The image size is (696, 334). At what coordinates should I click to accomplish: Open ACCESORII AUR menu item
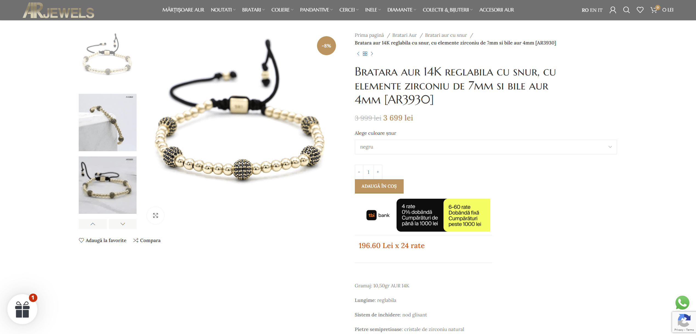tap(497, 10)
